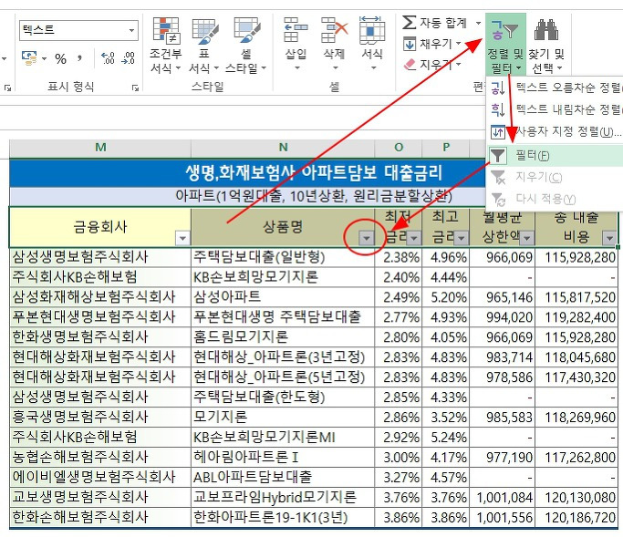Click AutoSum (자동 합계) sigma icon

(x=410, y=22)
